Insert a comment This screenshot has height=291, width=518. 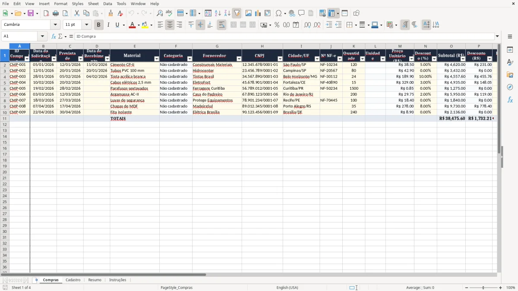(302, 13)
